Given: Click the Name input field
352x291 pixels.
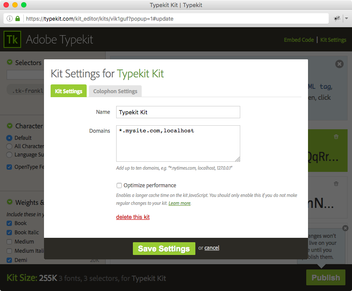Looking at the screenshot, I should pyautogui.click(x=178, y=112).
